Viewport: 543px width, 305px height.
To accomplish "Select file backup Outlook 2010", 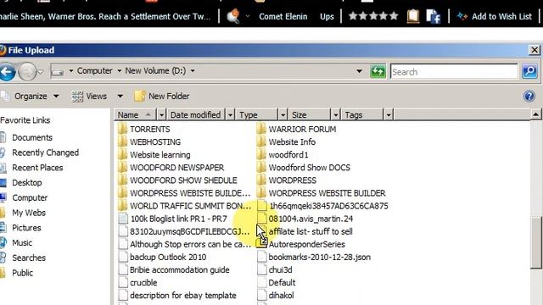I will tap(162, 257).
